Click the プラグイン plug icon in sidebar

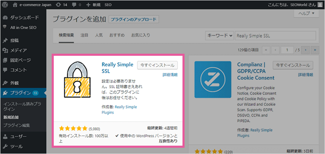[6, 93]
